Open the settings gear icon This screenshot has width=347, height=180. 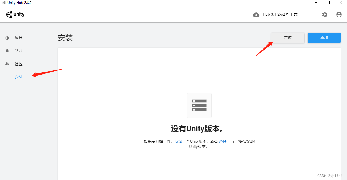point(325,15)
